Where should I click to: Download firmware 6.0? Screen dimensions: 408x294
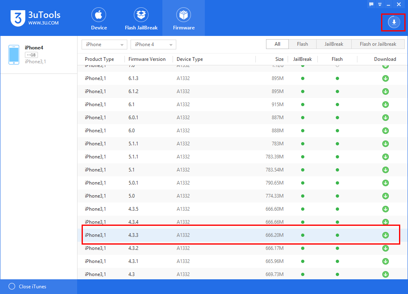[386, 131]
